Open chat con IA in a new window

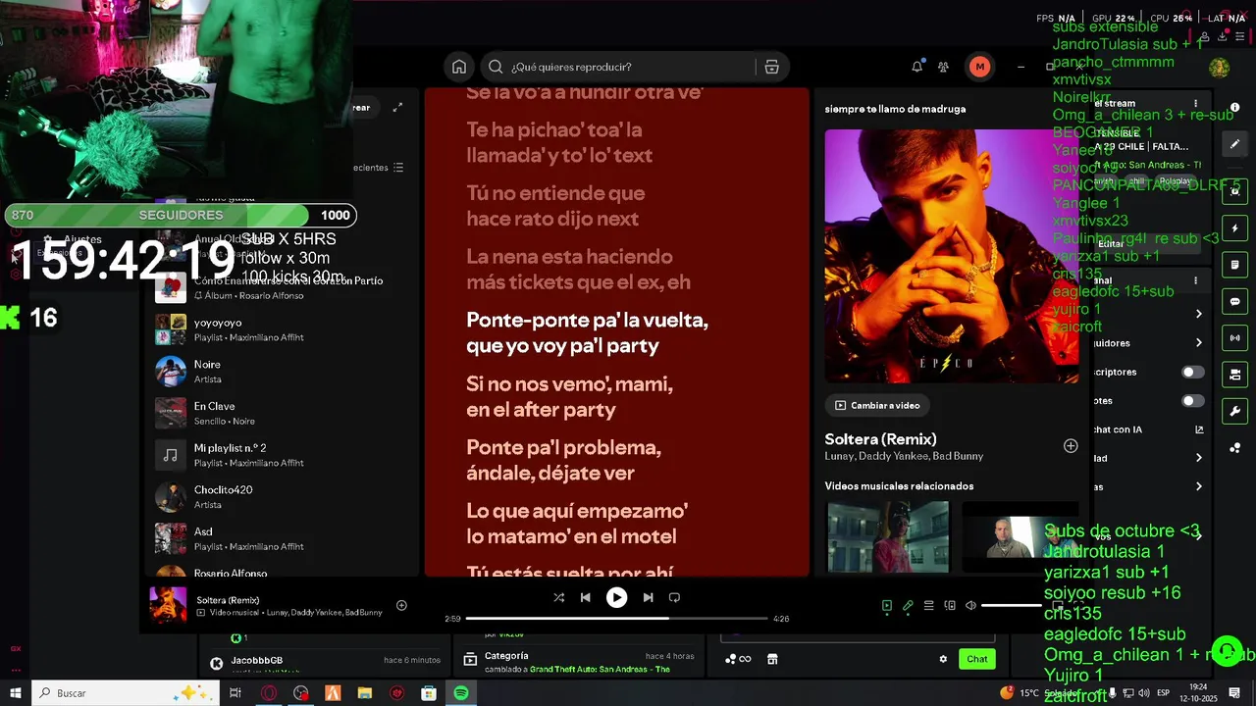click(x=1199, y=429)
